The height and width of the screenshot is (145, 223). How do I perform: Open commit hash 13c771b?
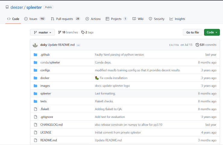pyautogui.click(x=174, y=45)
